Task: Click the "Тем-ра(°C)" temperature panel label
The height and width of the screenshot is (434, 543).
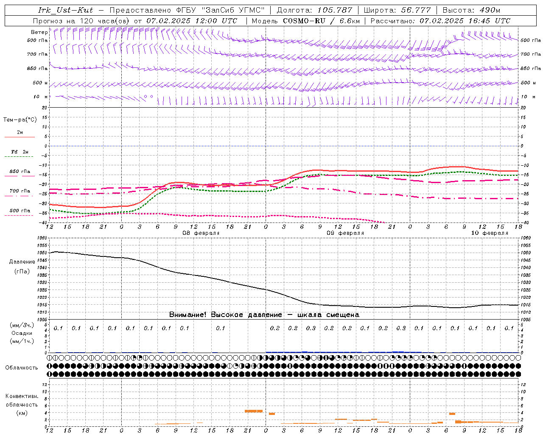Action: tap(20, 120)
